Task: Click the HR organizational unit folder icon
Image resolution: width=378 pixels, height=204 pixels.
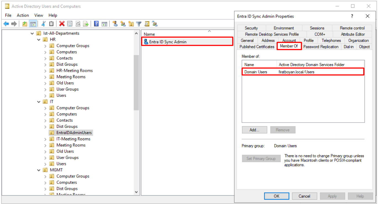Action: [x=45, y=39]
